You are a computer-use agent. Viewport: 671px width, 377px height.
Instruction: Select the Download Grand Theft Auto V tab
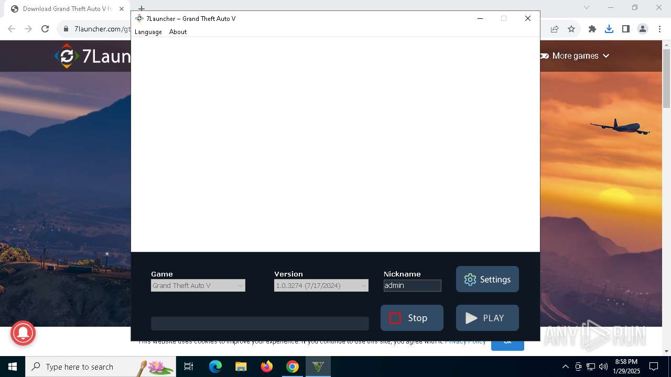[67, 8]
